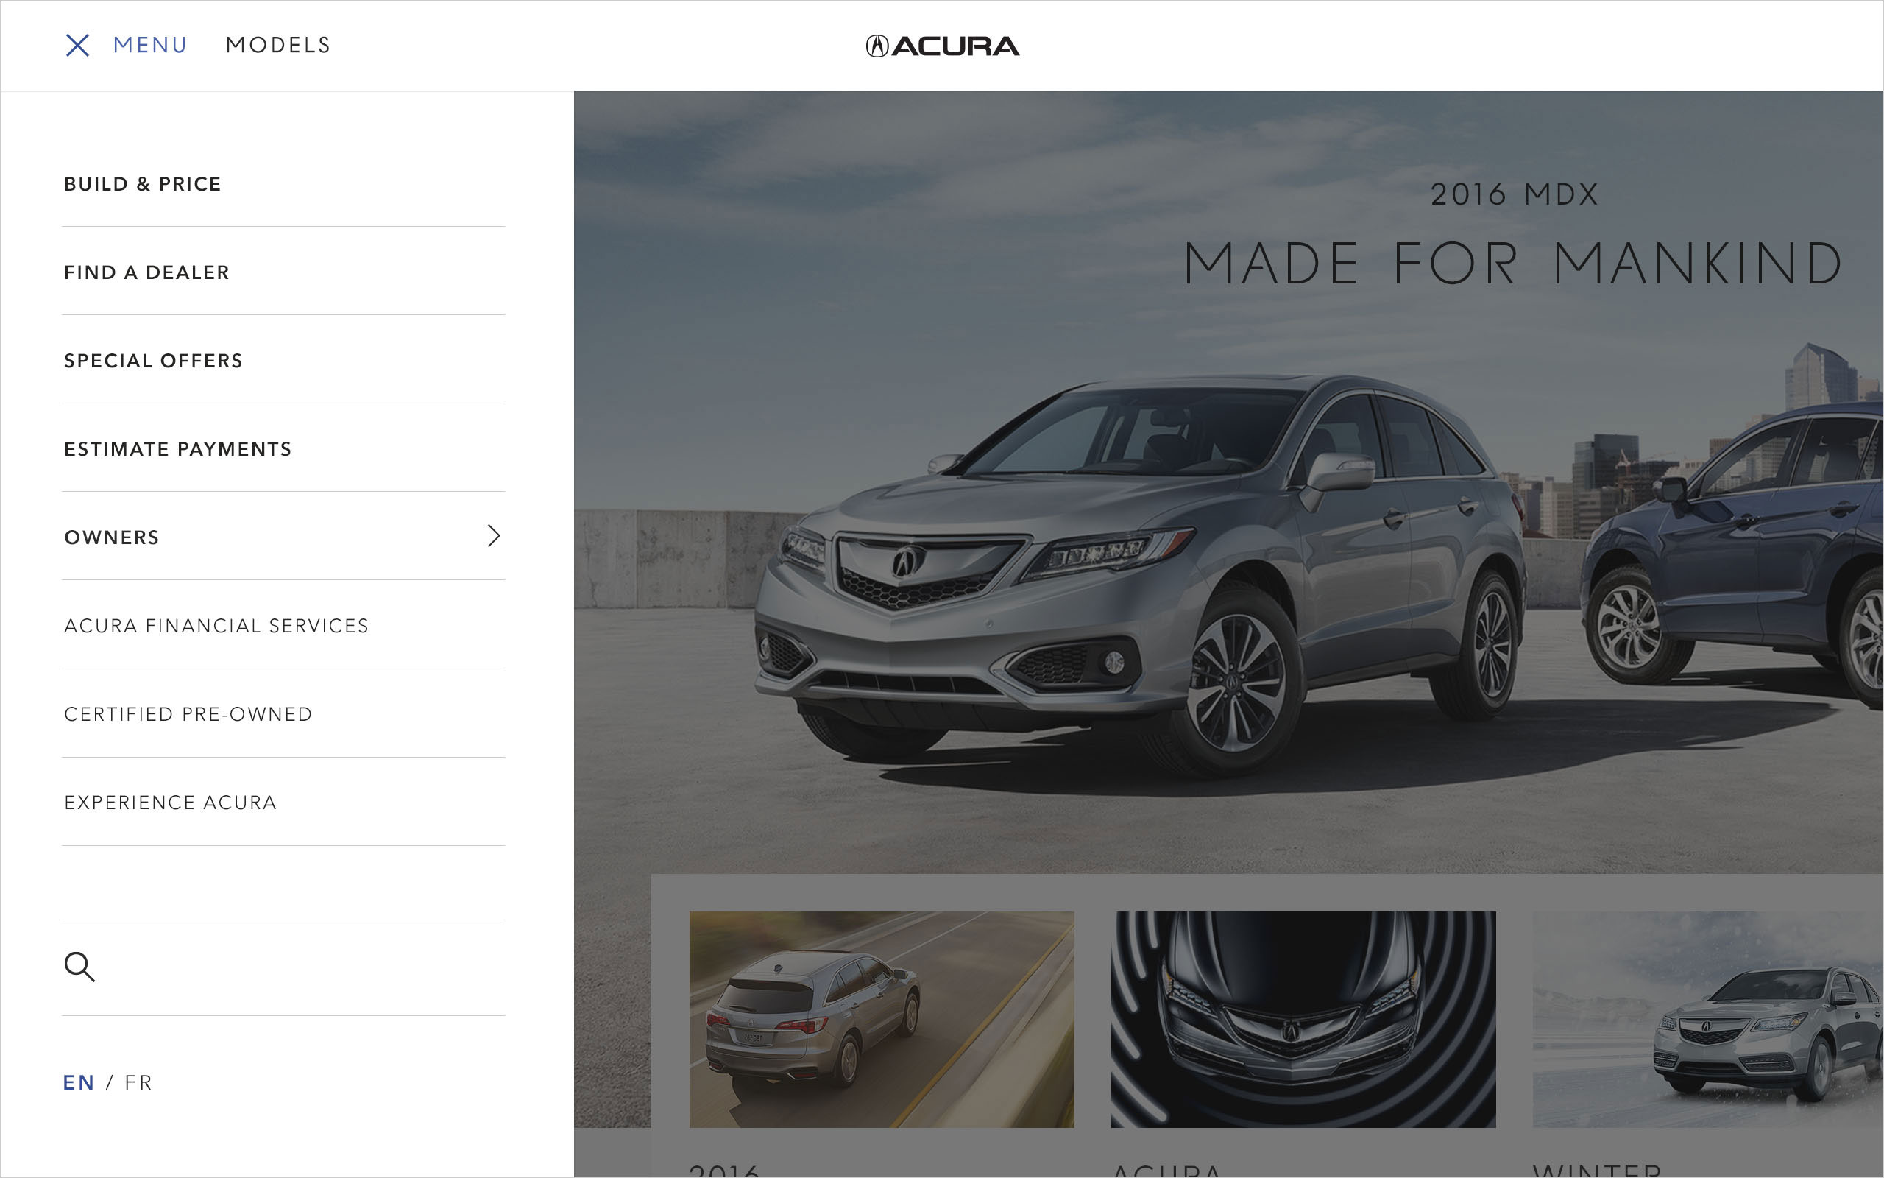Click the Acura logo in header
Viewport: 1884px width, 1178px height.
[x=942, y=46]
